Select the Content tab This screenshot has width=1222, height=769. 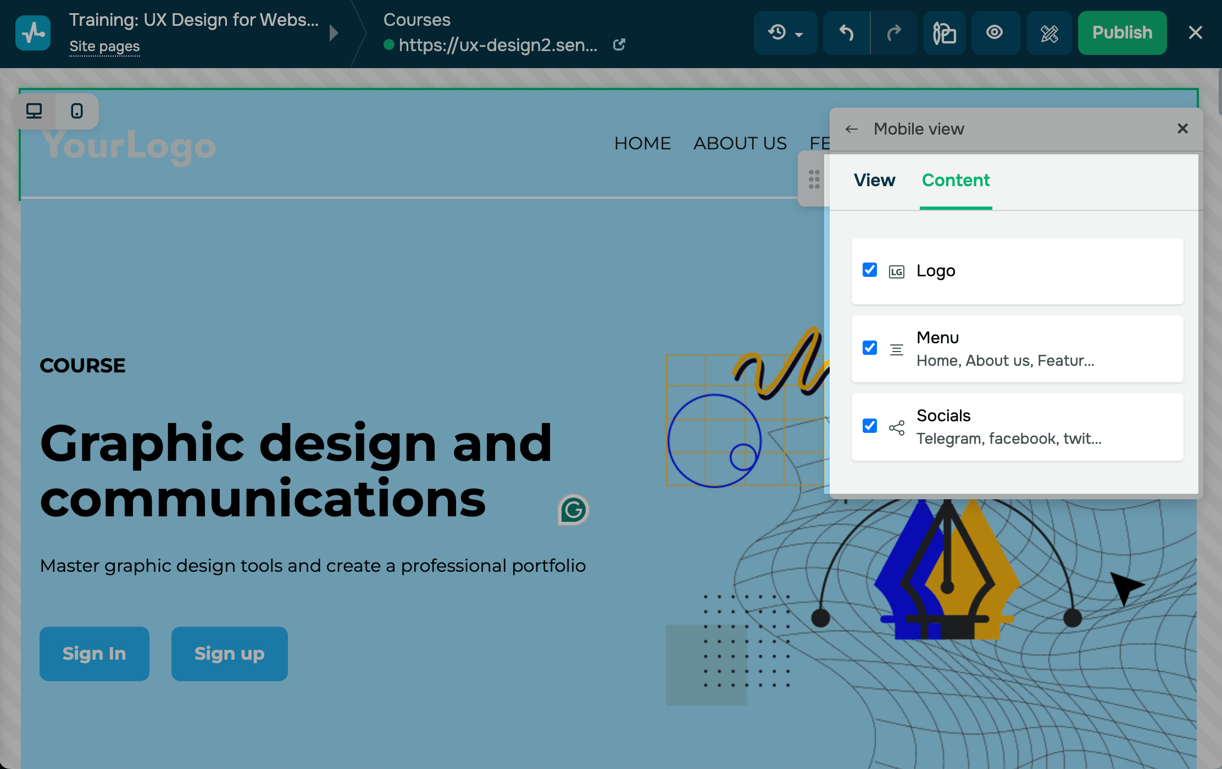(x=956, y=180)
